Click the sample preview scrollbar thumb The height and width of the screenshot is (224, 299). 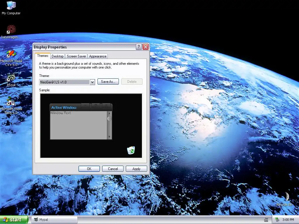pyautogui.click(x=109, y=118)
